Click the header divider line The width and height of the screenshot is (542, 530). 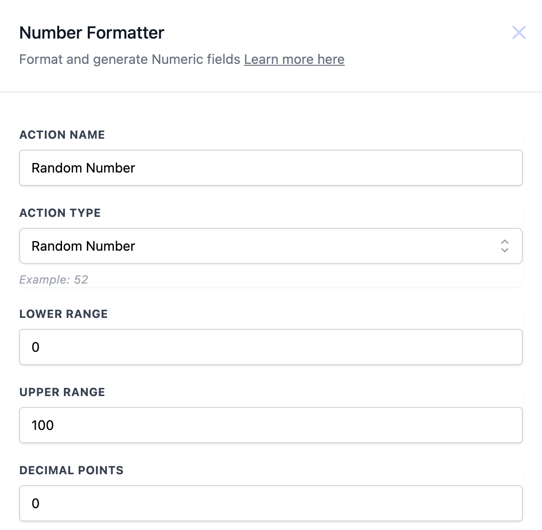click(x=271, y=92)
